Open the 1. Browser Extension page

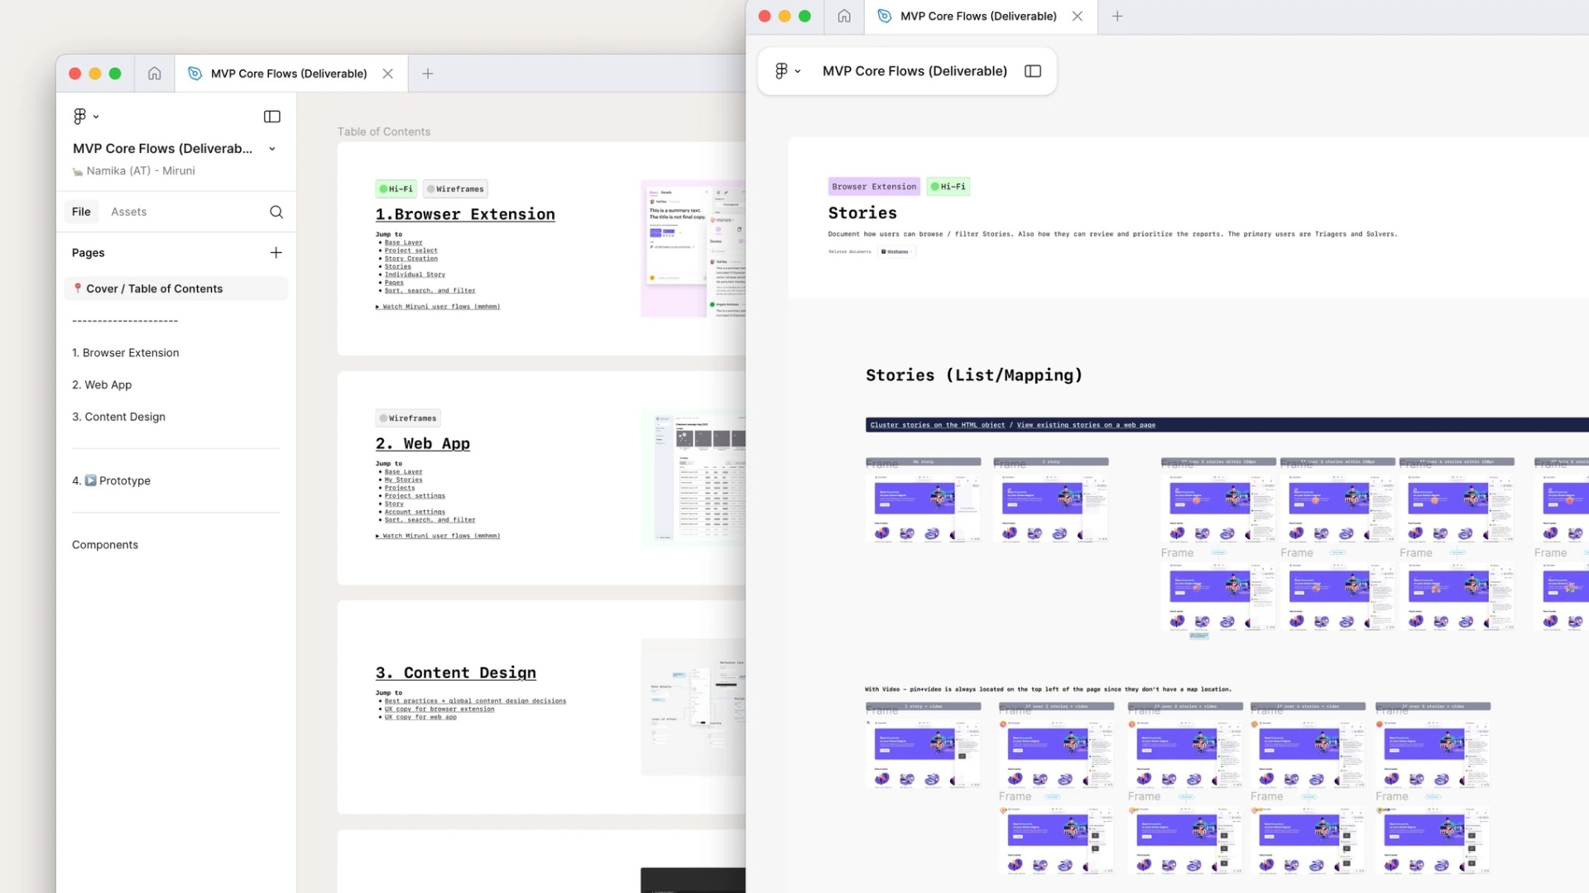(125, 352)
